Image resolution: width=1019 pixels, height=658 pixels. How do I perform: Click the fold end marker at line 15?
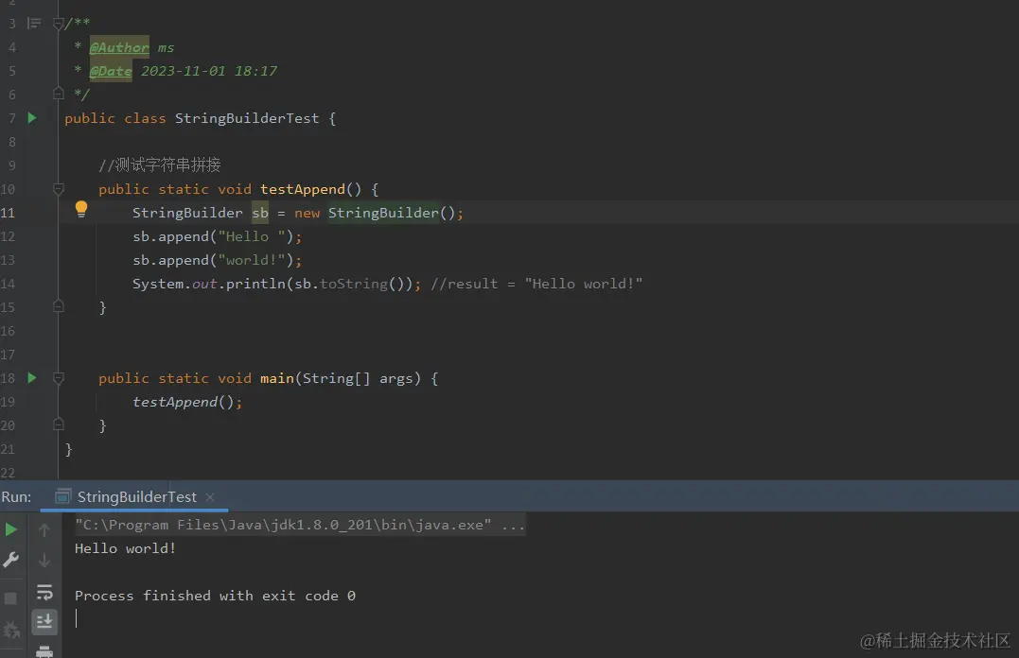click(58, 306)
